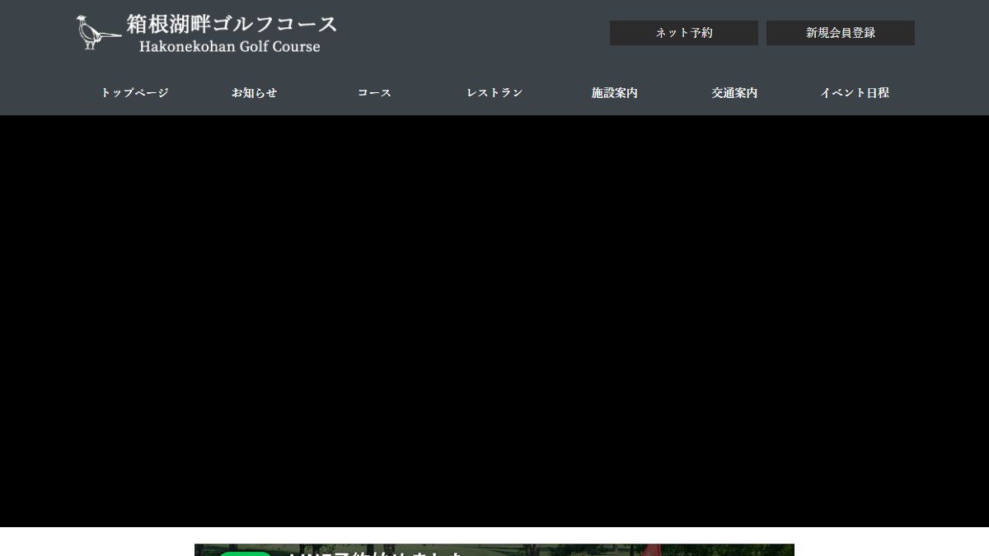Open the レストラン page
Image resolution: width=989 pixels, height=556 pixels.
[x=494, y=93]
